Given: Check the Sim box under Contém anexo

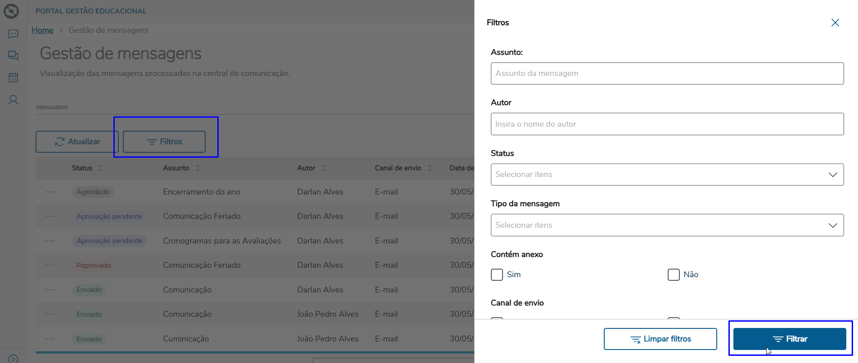Looking at the screenshot, I should pos(497,274).
